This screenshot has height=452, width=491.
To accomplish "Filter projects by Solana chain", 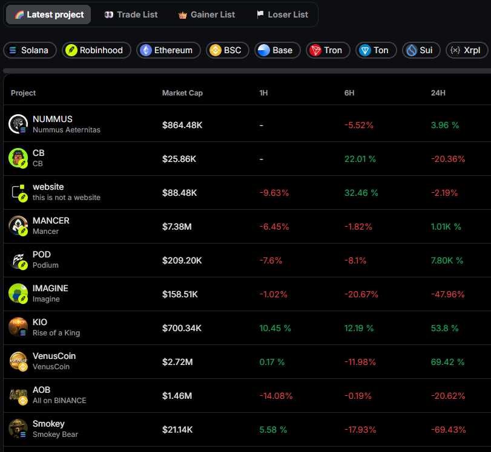I will (30, 50).
